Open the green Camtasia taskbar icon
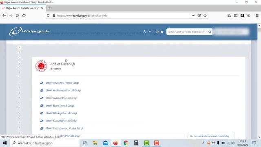The height and width of the screenshot is (147, 261). 146,143
